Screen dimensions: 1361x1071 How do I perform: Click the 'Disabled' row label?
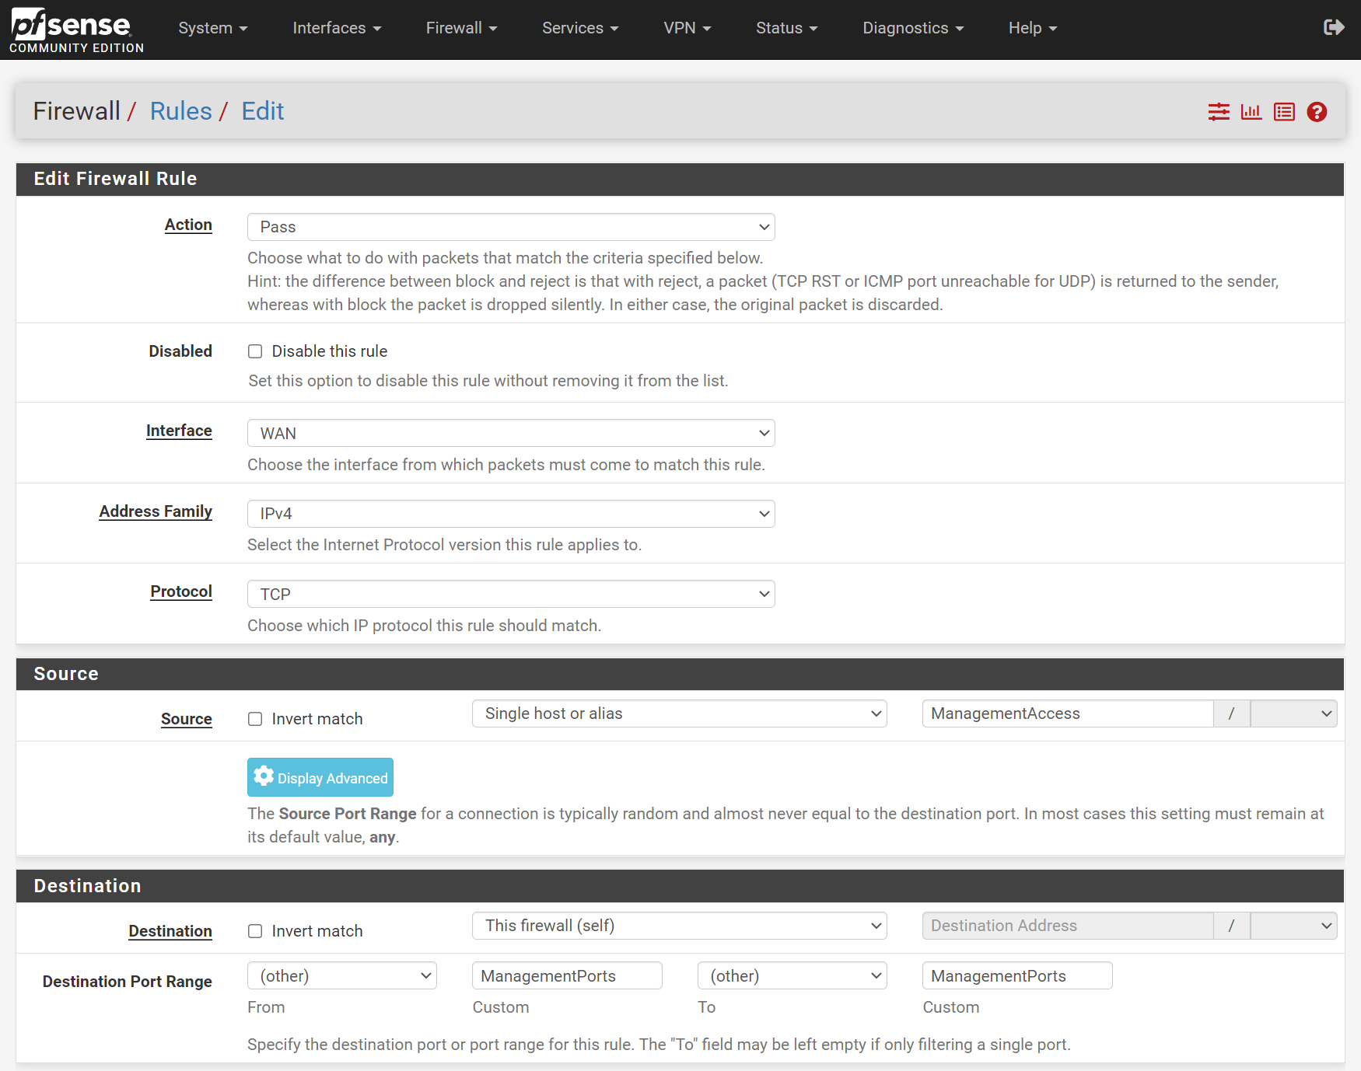180,351
